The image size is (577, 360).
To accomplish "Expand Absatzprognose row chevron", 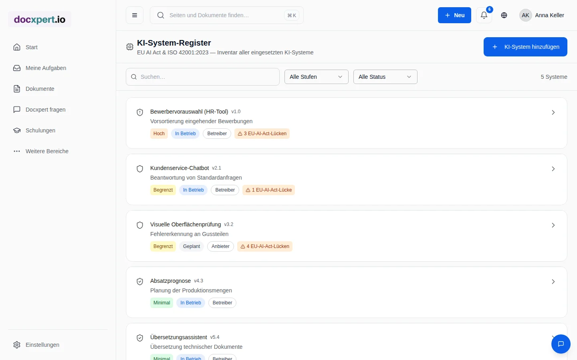I will coord(553,282).
